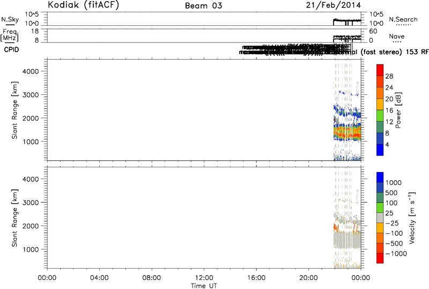Click the "500" label on velocity colorbar
This screenshot has width=429, height=289.
[391, 193]
